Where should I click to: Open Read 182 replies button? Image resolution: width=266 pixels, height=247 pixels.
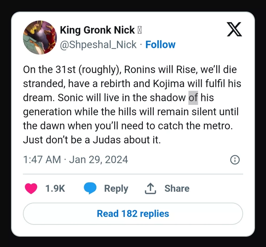pos(133,213)
